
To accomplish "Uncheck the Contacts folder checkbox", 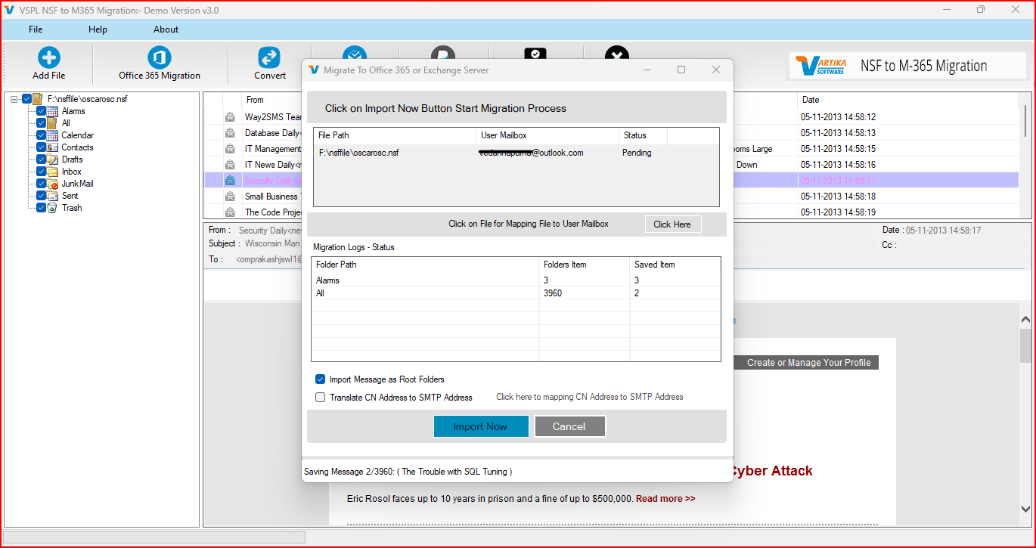I will click(x=42, y=147).
